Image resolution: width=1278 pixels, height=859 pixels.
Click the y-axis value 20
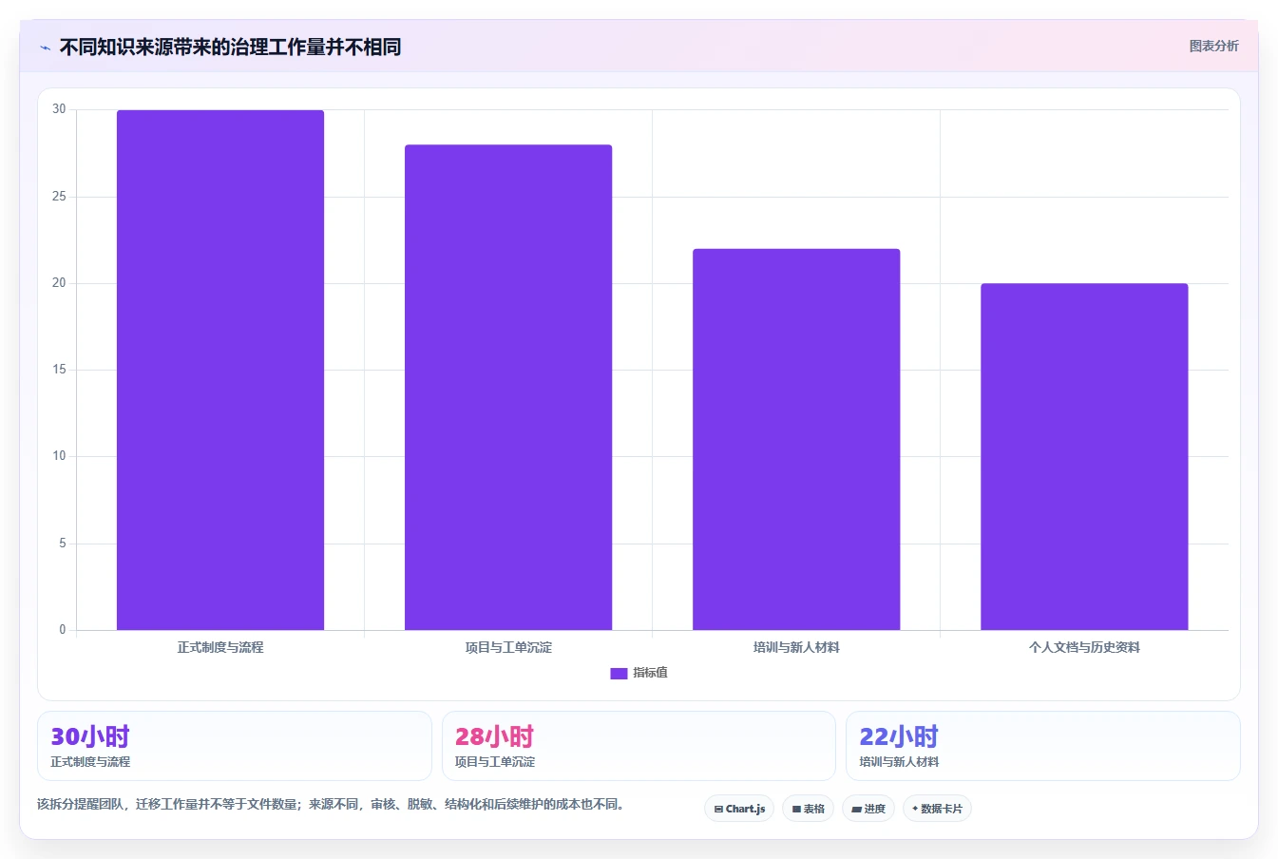point(59,283)
